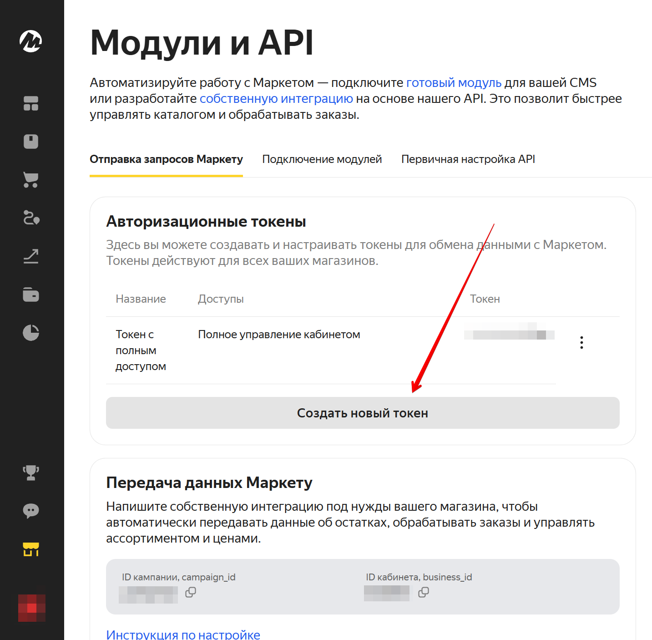Open the yellow store settings icon
The height and width of the screenshot is (640, 652).
coord(31,549)
